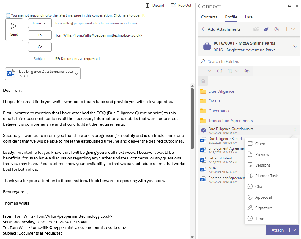Choose Open from the context menu
Screen dimensions: 301x239
[x=271, y=144]
